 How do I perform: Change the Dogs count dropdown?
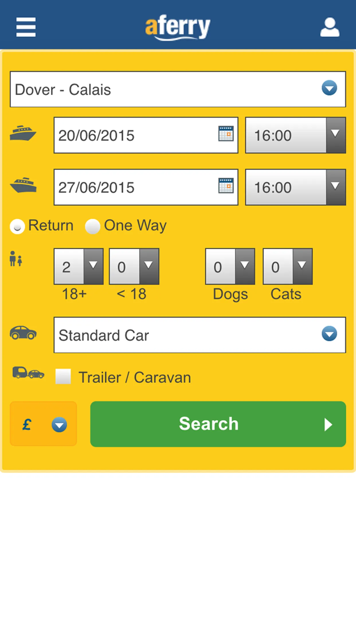(x=230, y=266)
